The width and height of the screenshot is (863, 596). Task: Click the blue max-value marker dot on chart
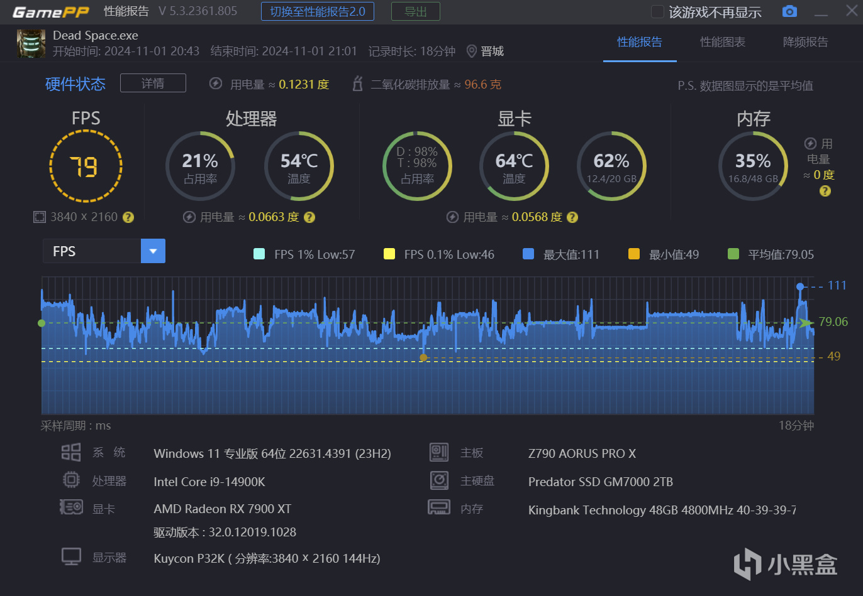800,286
